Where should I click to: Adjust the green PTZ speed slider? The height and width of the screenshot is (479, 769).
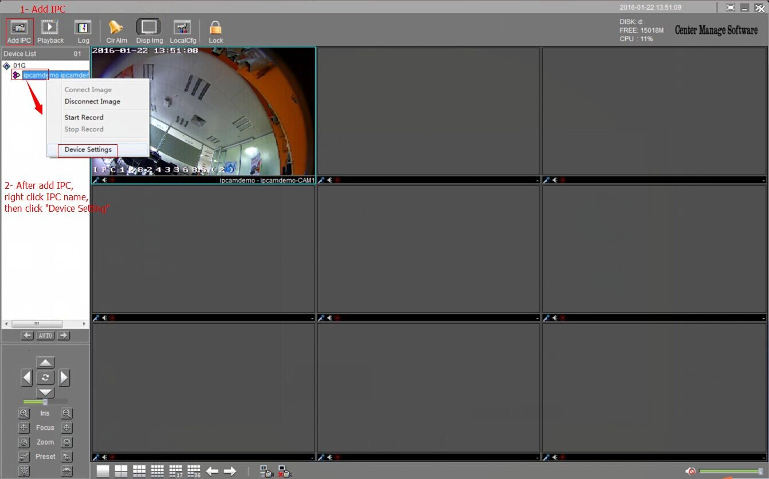pos(45,402)
